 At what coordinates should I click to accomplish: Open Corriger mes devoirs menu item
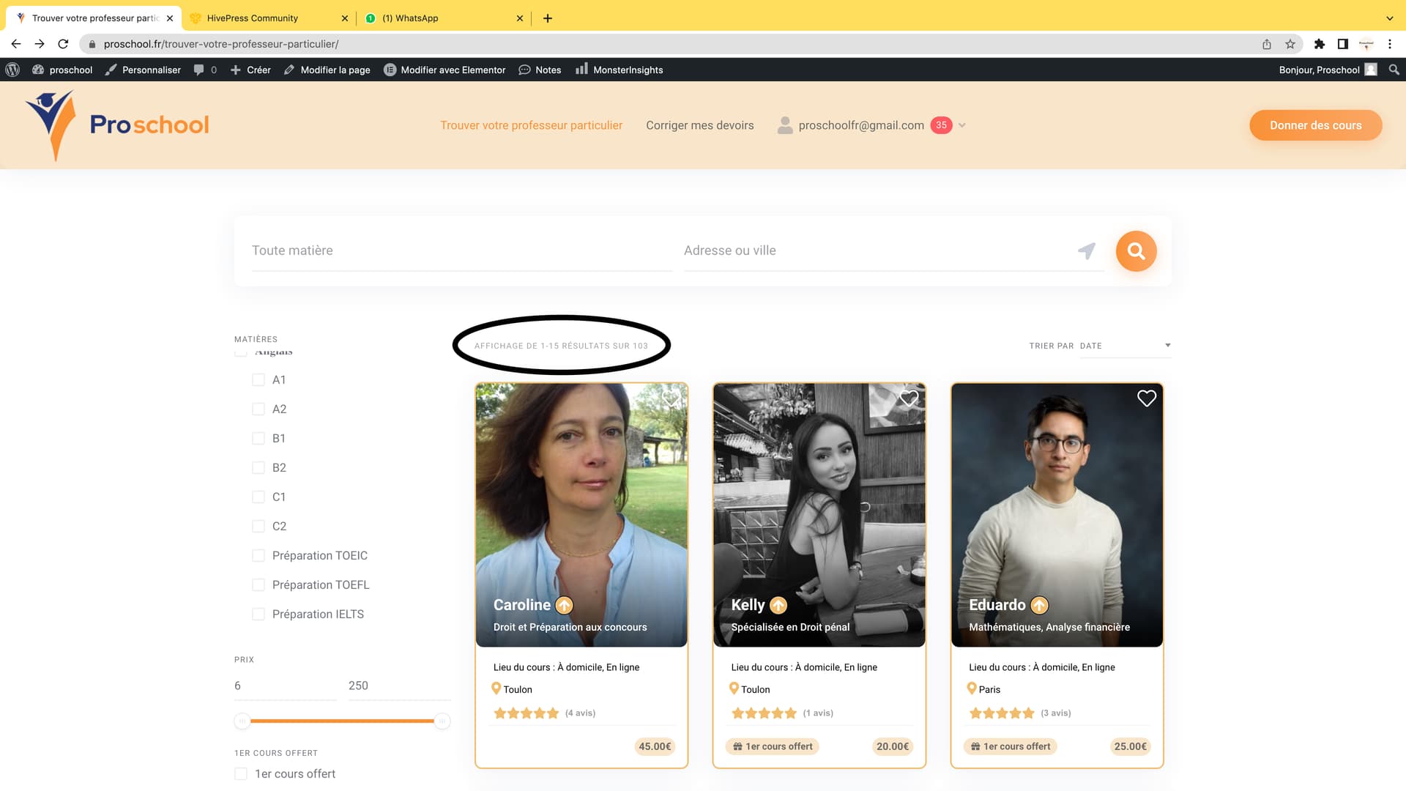pyautogui.click(x=699, y=125)
